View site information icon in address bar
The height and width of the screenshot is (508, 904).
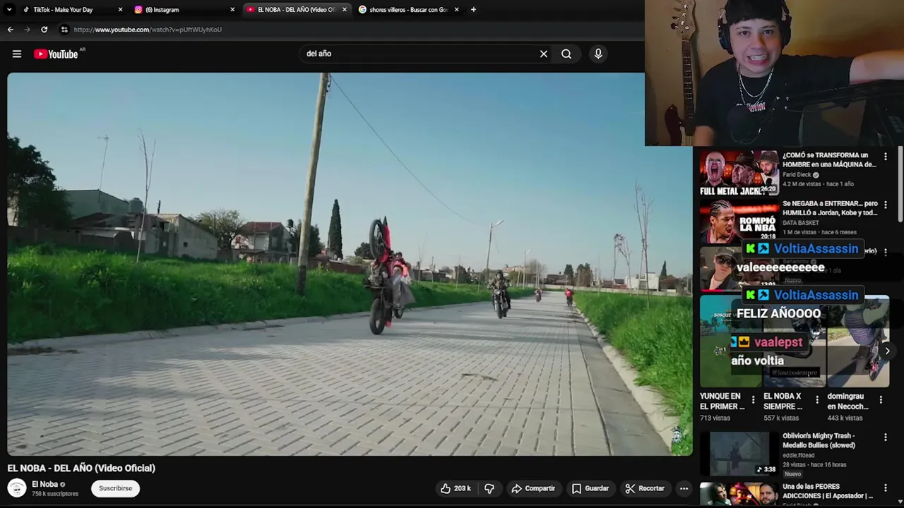click(x=64, y=30)
